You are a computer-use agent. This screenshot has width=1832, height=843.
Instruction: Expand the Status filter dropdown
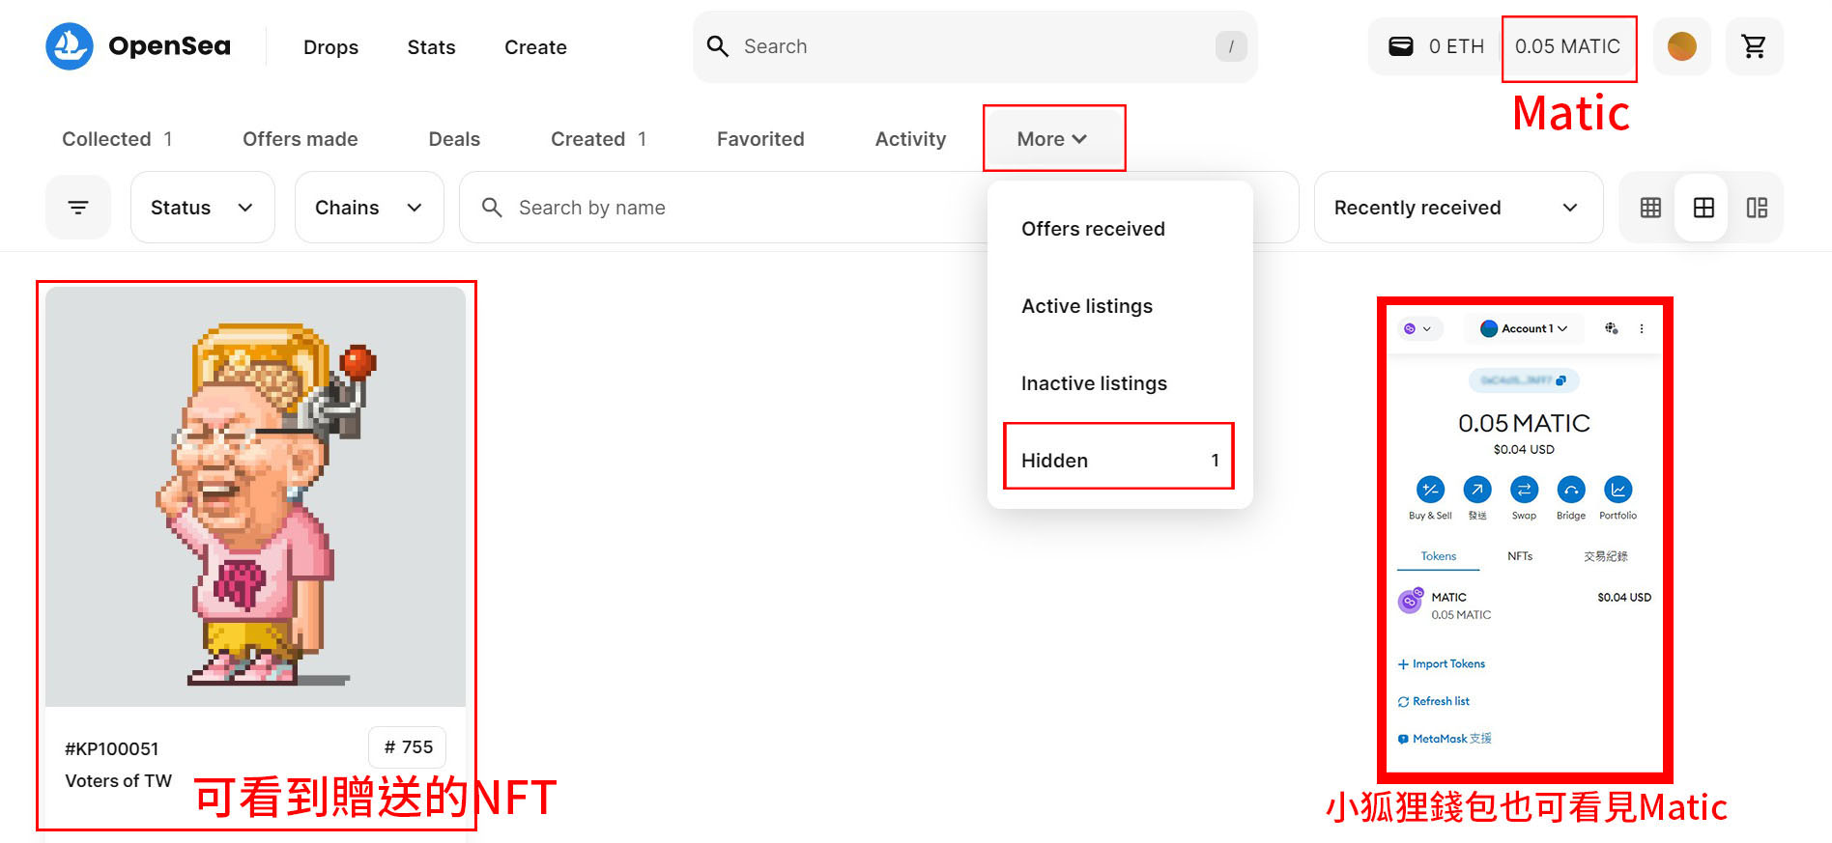(x=202, y=208)
